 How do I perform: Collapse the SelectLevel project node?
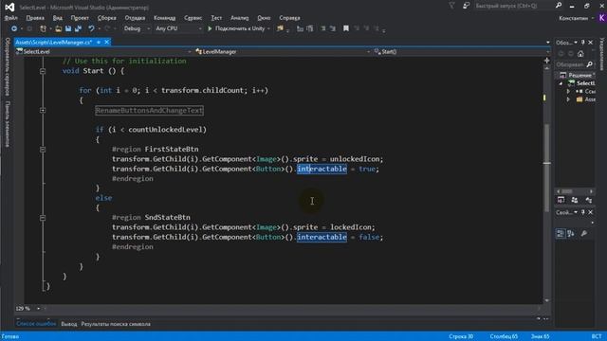(x=561, y=83)
